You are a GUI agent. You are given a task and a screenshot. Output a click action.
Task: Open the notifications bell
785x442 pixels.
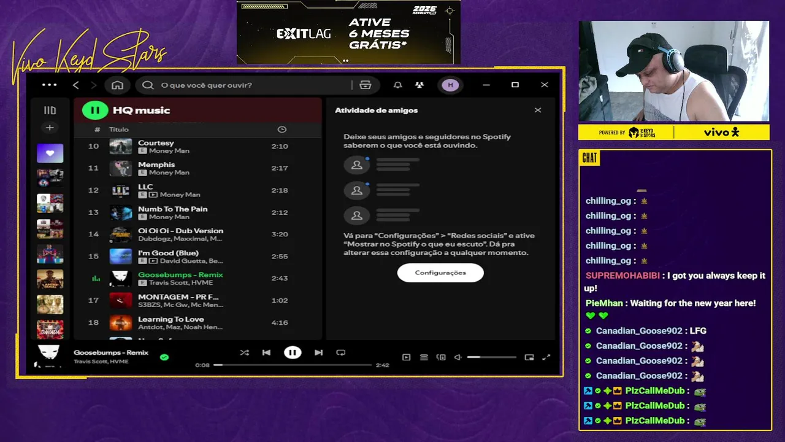pyautogui.click(x=398, y=85)
